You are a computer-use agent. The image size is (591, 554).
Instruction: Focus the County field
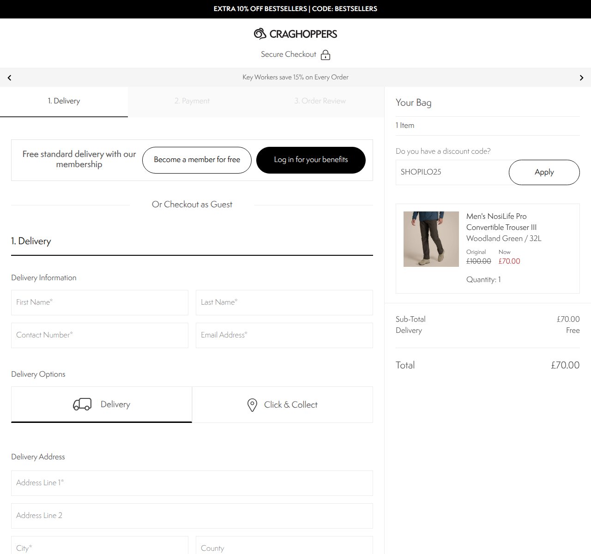pyautogui.click(x=284, y=546)
